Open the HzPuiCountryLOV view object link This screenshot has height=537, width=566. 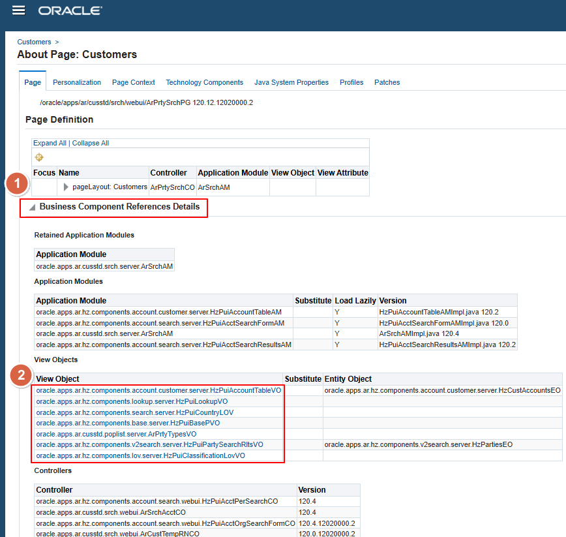(x=134, y=412)
